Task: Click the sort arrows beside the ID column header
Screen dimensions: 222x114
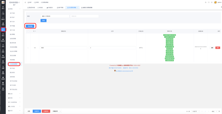Action: click(35, 31)
